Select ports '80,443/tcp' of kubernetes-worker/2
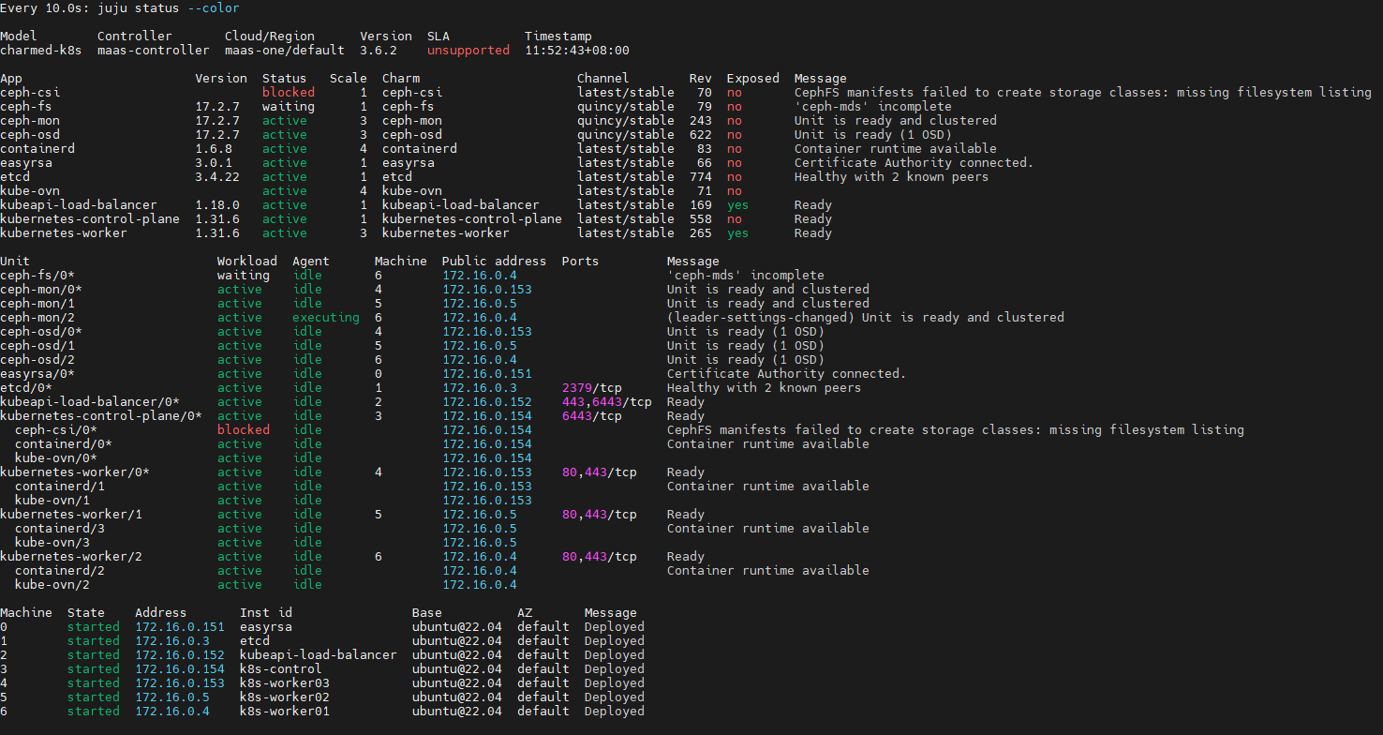Image resolution: width=1383 pixels, height=735 pixels. click(x=600, y=557)
